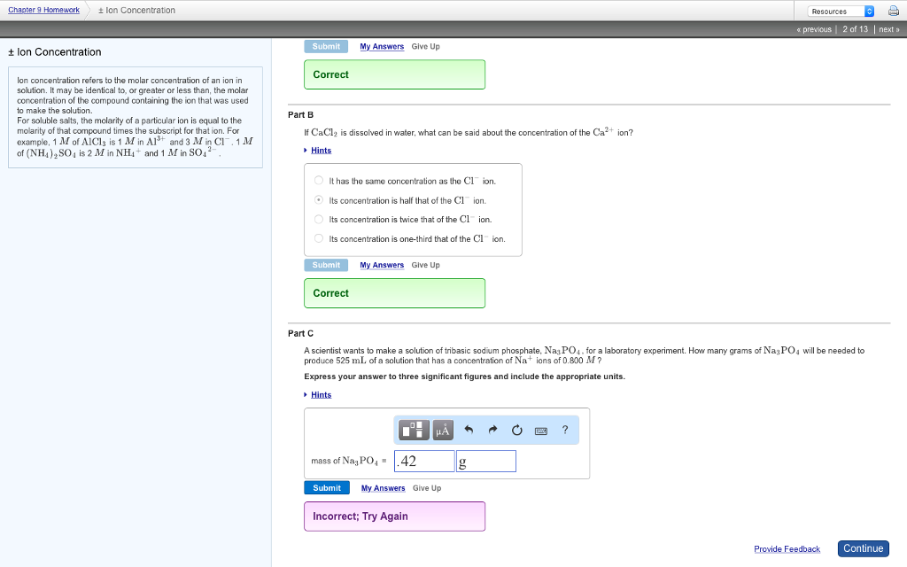Screen dimensions: 907x567
Task: Click the redo arrow in answer toolbar
Action: tap(493, 430)
